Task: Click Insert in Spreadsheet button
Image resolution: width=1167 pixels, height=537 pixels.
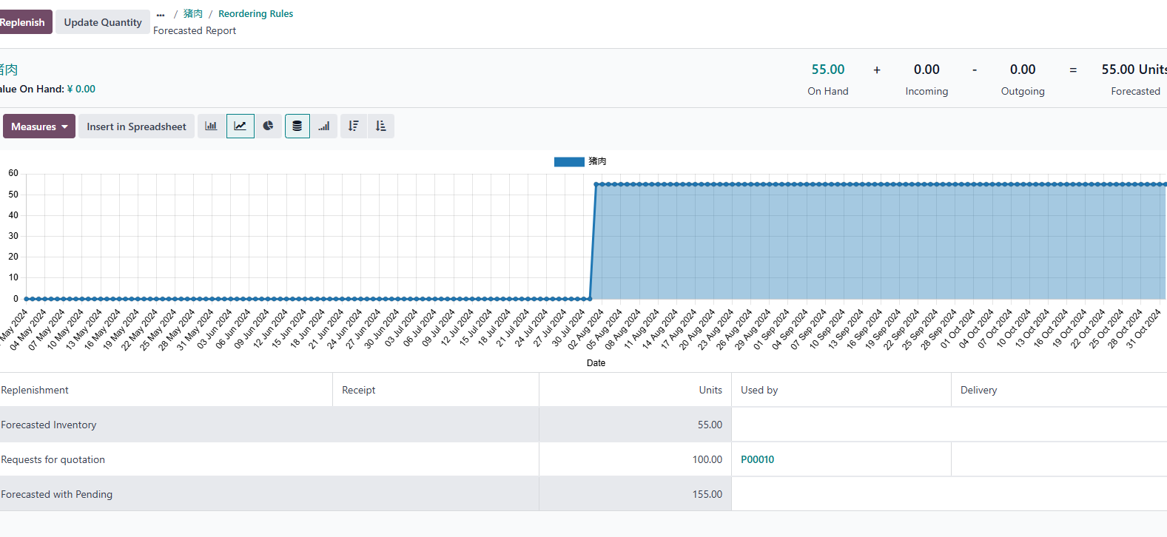Action: click(136, 126)
